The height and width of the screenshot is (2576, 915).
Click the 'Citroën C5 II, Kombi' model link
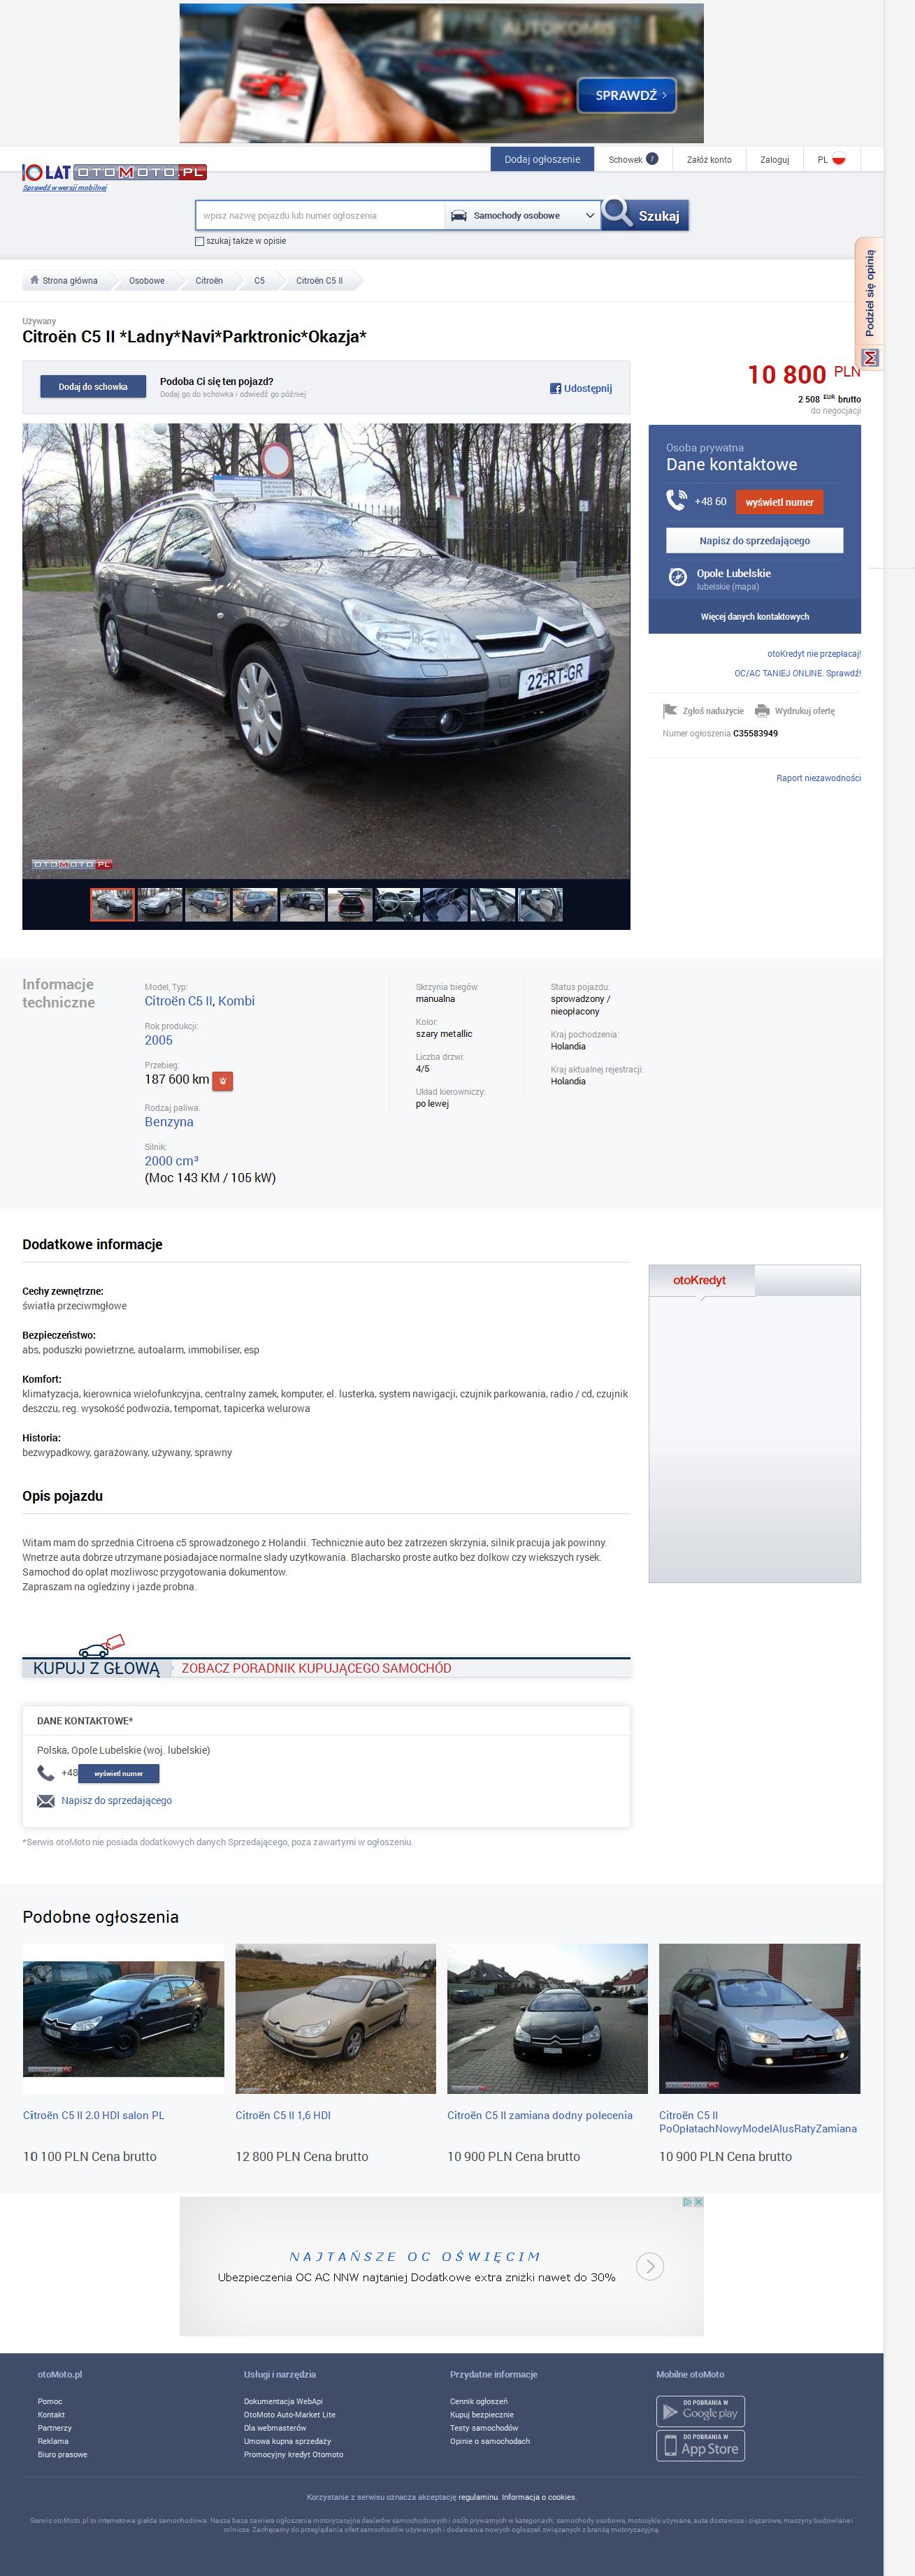200,1001
